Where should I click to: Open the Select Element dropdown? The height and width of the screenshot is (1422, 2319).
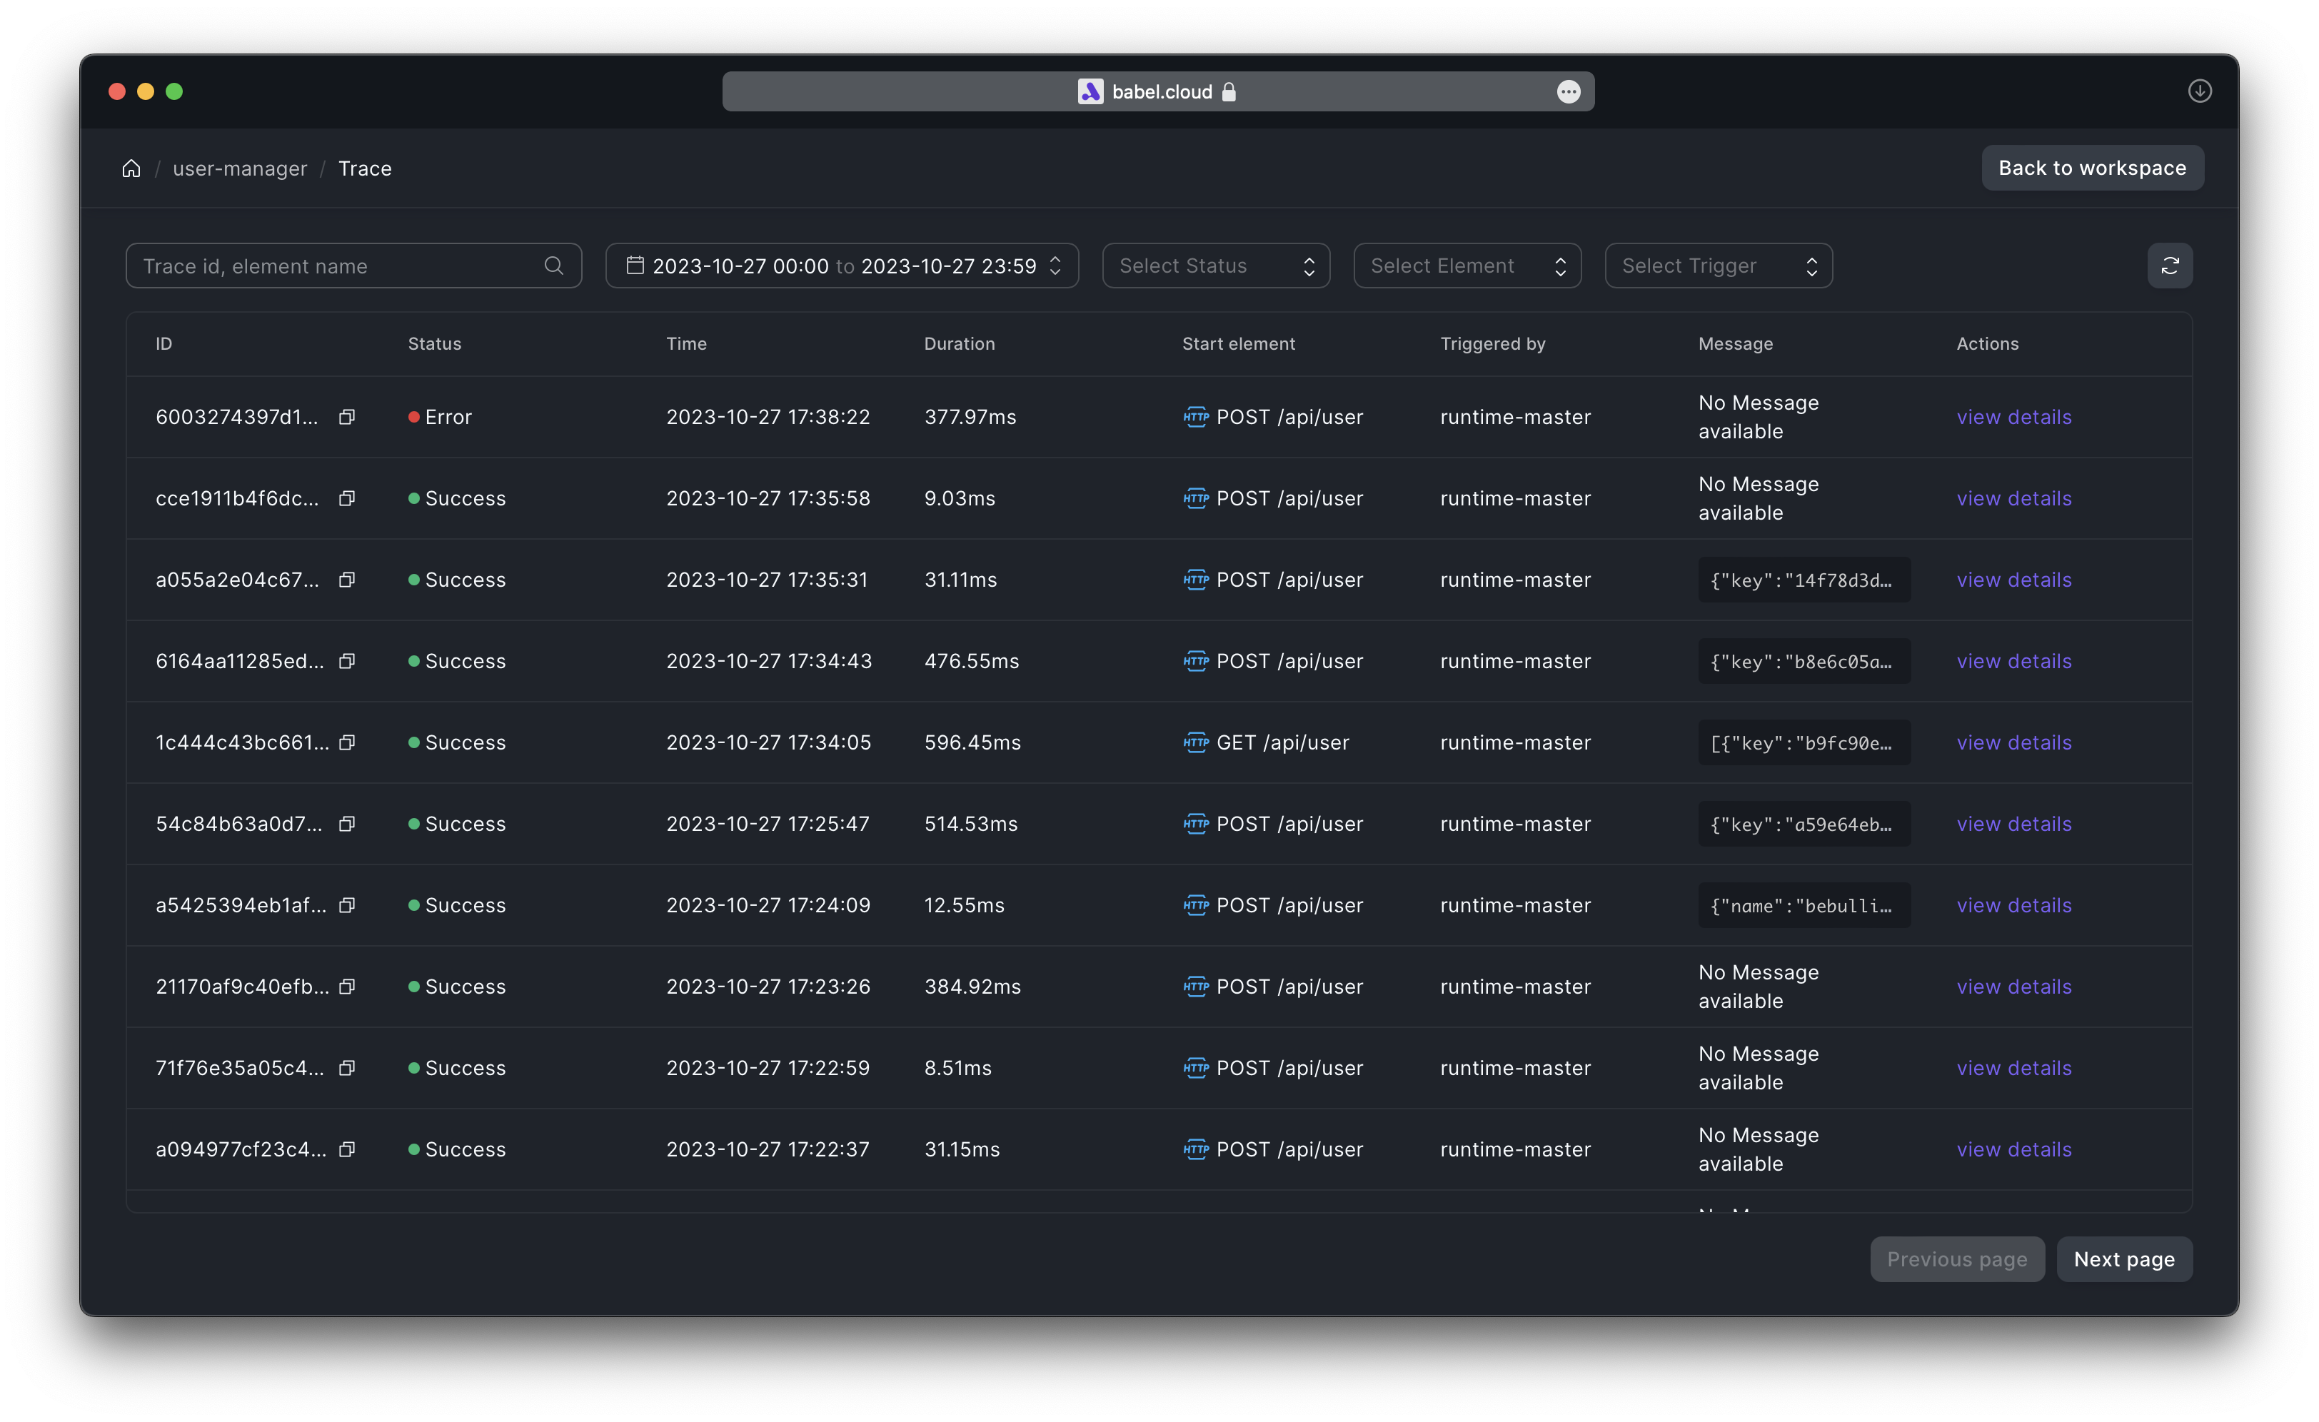tap(1467, 266)
